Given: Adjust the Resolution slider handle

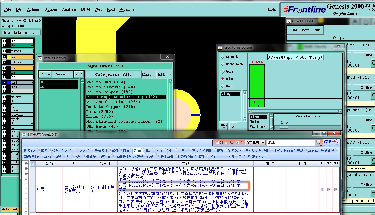Looking at the screenshot, I should pos(284,127).
